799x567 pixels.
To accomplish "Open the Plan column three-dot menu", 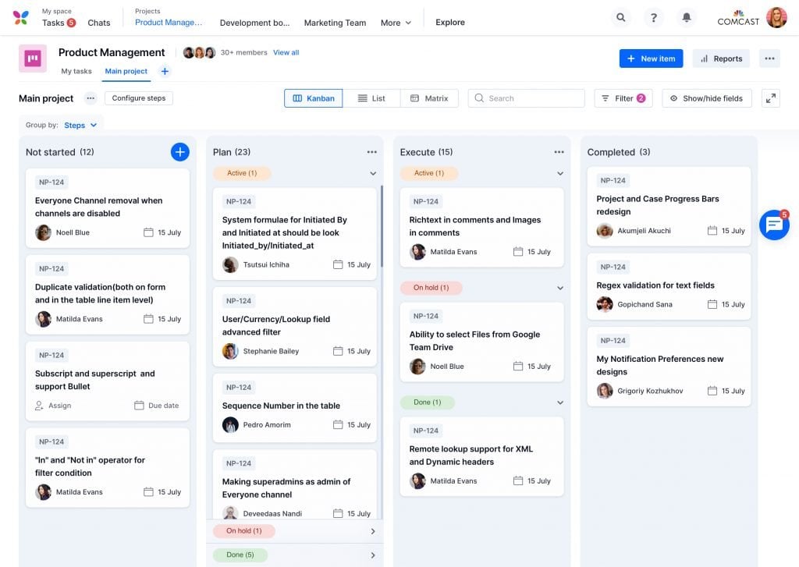I will point(372,152).
